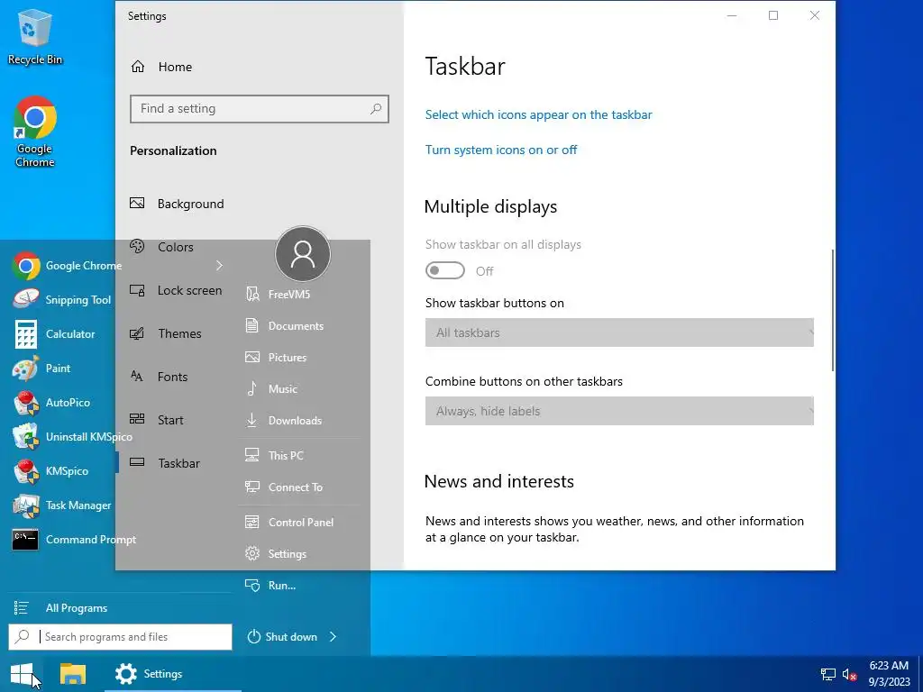Image resolution: width=923 pixels, height=692 pixels.
Task: Open the taskbar clock and date
Action: pos(889,674)
